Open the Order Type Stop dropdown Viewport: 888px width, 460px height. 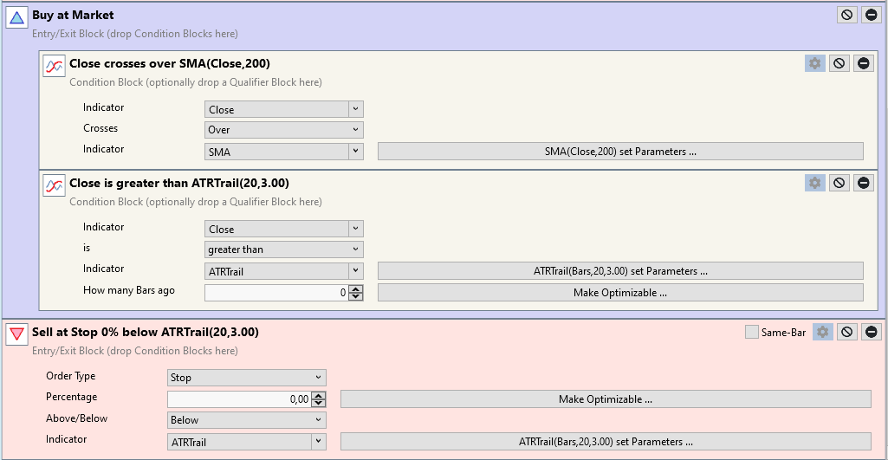click(247, 378)
